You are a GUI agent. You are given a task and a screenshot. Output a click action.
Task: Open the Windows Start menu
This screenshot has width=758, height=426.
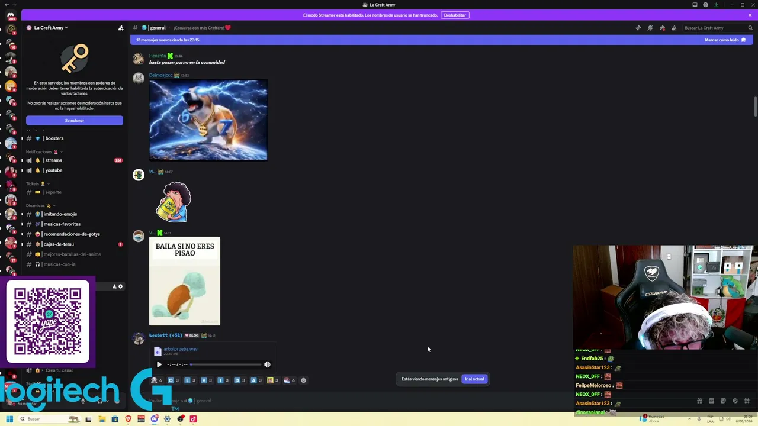click(9, 419)
